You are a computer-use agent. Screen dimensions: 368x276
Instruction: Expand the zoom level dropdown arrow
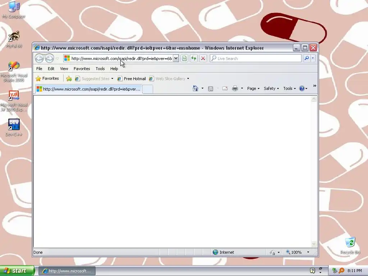(308, 252)
